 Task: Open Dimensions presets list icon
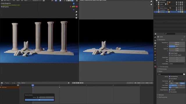pos(182,40)
